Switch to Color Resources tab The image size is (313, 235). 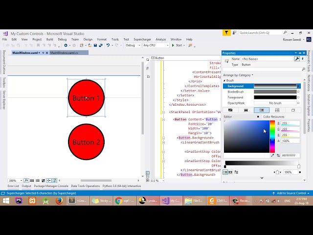point(274,117)
